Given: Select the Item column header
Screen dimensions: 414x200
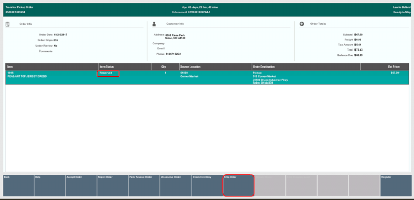Looking at the screenshot, I should tap(52, 67).
